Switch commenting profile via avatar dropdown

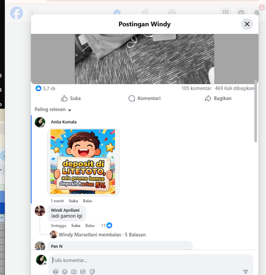coord(41,260)
